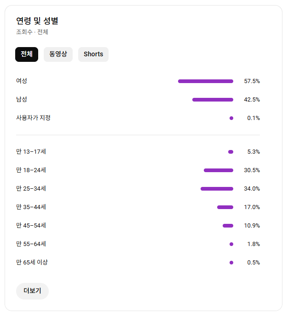288x318 pixels.
Task: Click the 만 25–34세 bar
Action: coord(217,189)
